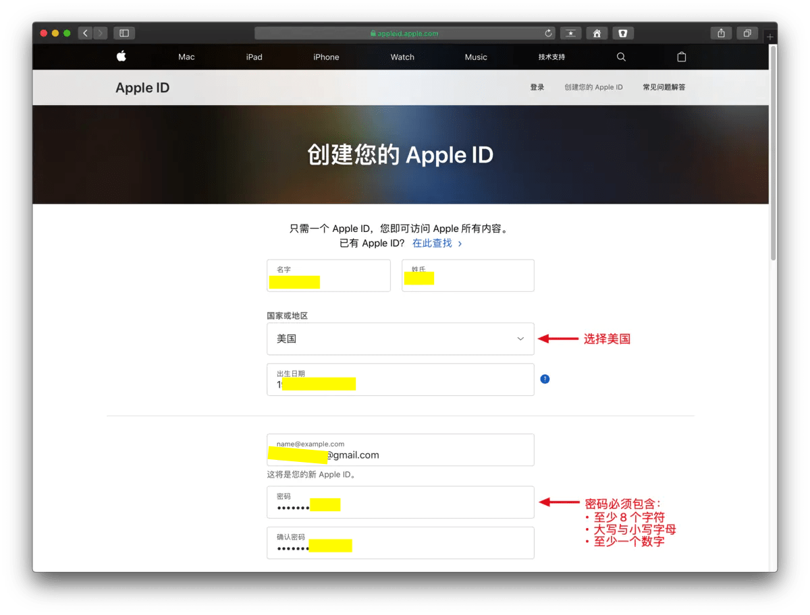Viewport: 810px width, 615px height.
Task: Open the 常见问题解答 link
Action: point(664,87)
